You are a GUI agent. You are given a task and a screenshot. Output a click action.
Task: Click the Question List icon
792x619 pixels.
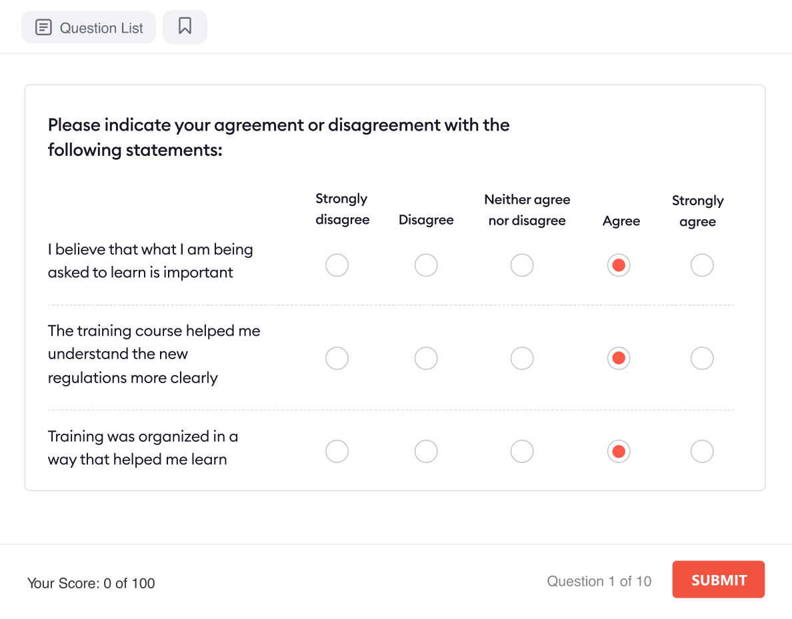[43, 28]
